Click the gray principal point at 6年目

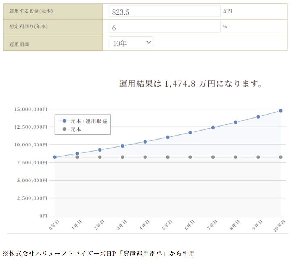(190, 157)
